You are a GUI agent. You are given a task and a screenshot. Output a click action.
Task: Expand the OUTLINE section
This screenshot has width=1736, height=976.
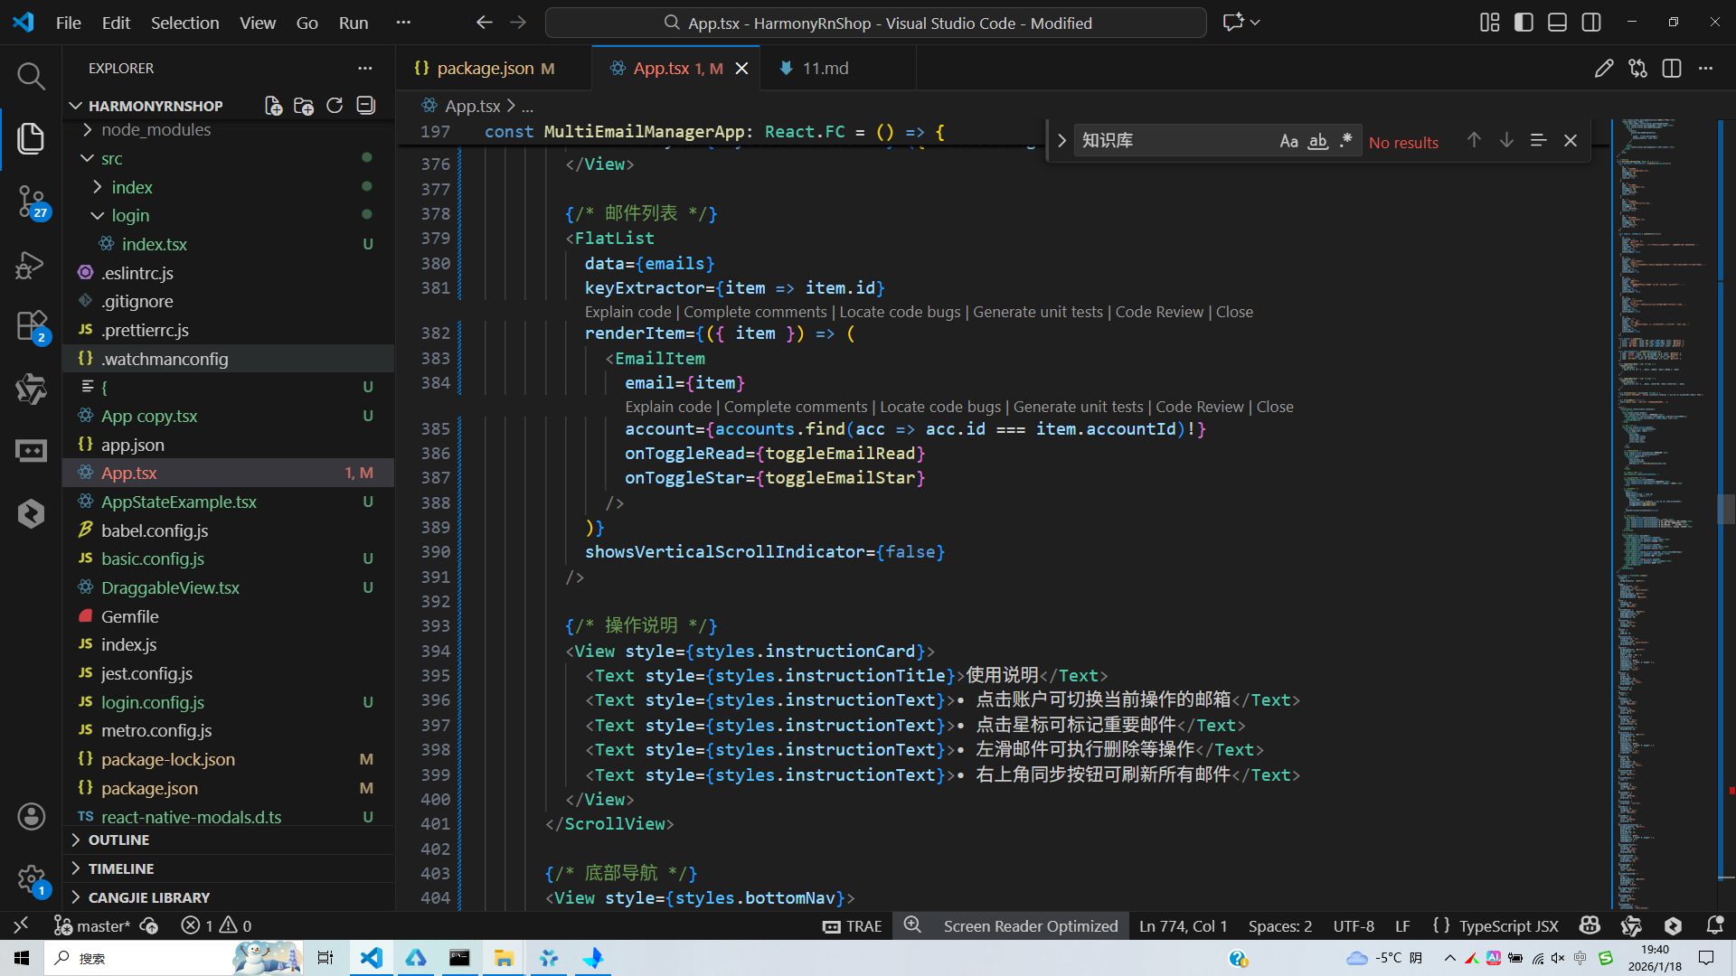click(118, 840)
